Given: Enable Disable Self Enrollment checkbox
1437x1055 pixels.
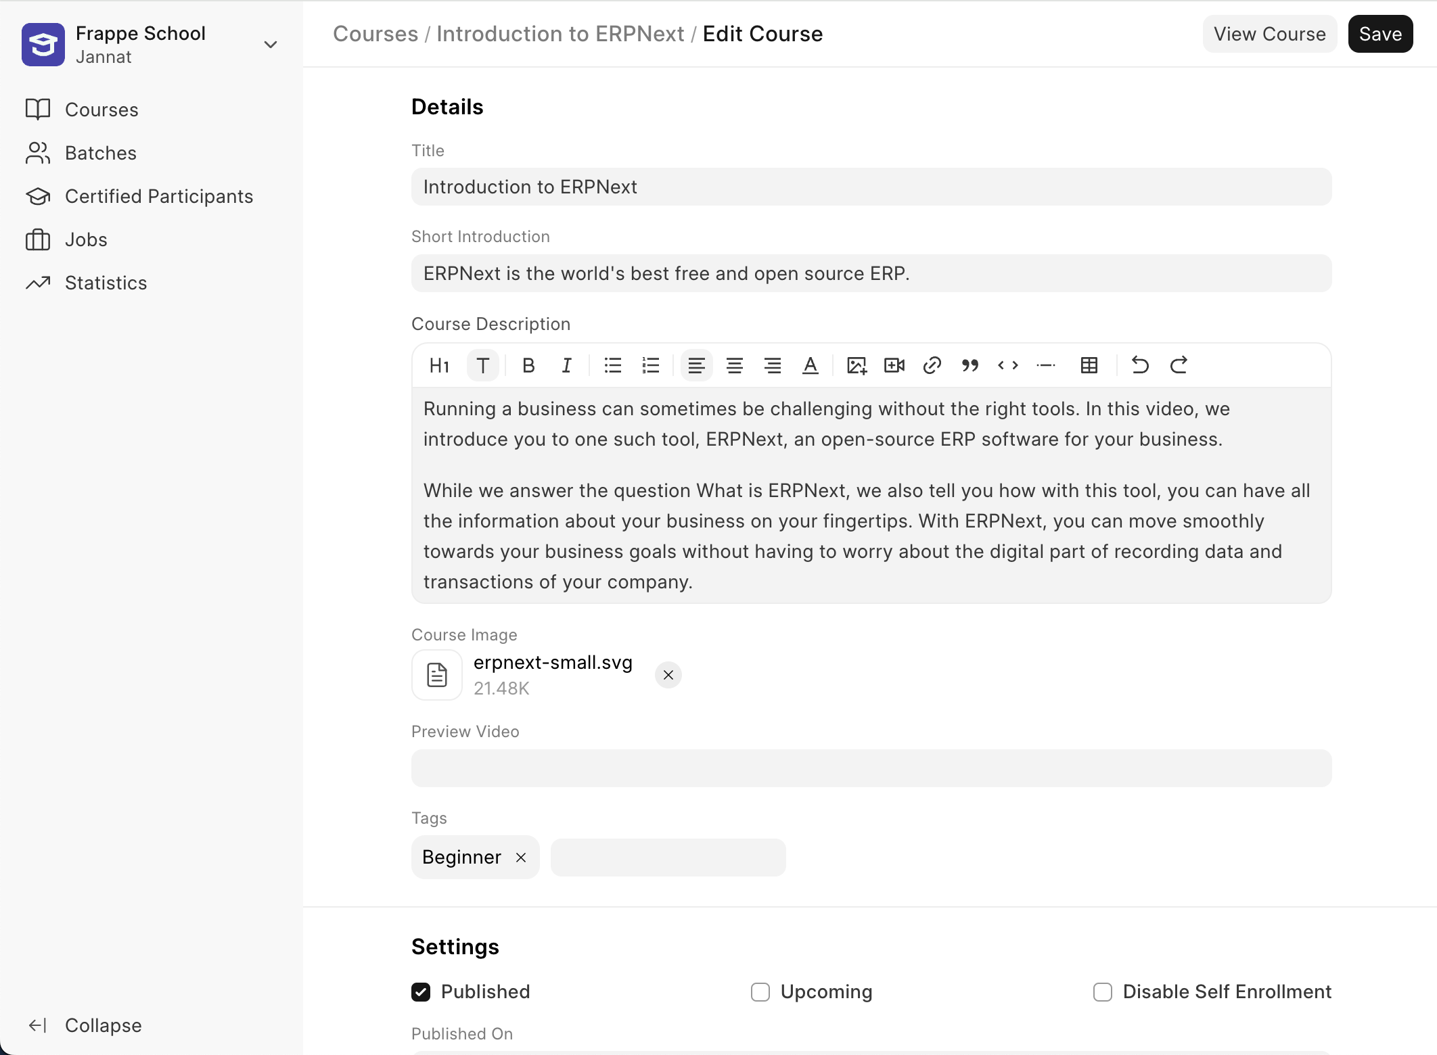Looking at the screenshot, I should (1102, 991).
